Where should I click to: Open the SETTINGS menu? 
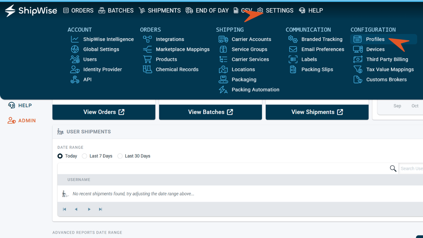click(x=275, y=10)
